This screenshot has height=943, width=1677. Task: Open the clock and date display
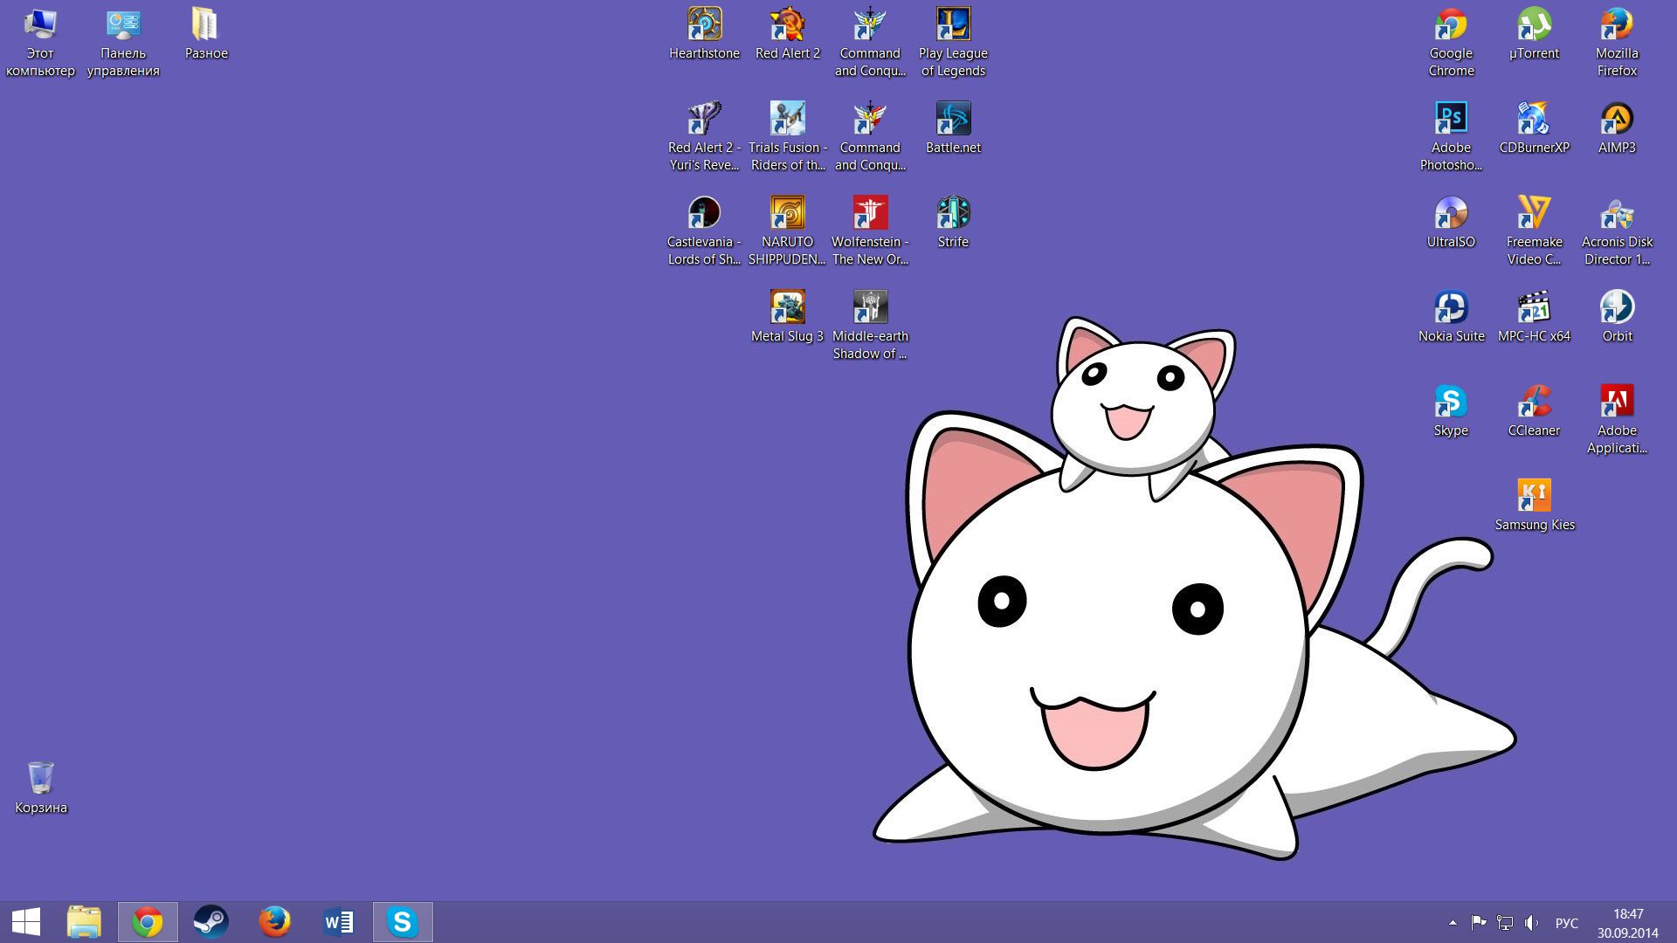click(x=1627, y=923)
